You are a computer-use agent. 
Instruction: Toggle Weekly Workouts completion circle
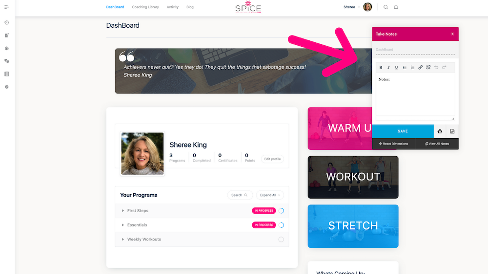point(281,239)
